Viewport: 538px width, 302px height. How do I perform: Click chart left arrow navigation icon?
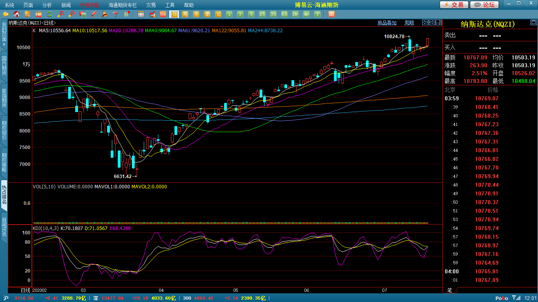coord(425,22)
